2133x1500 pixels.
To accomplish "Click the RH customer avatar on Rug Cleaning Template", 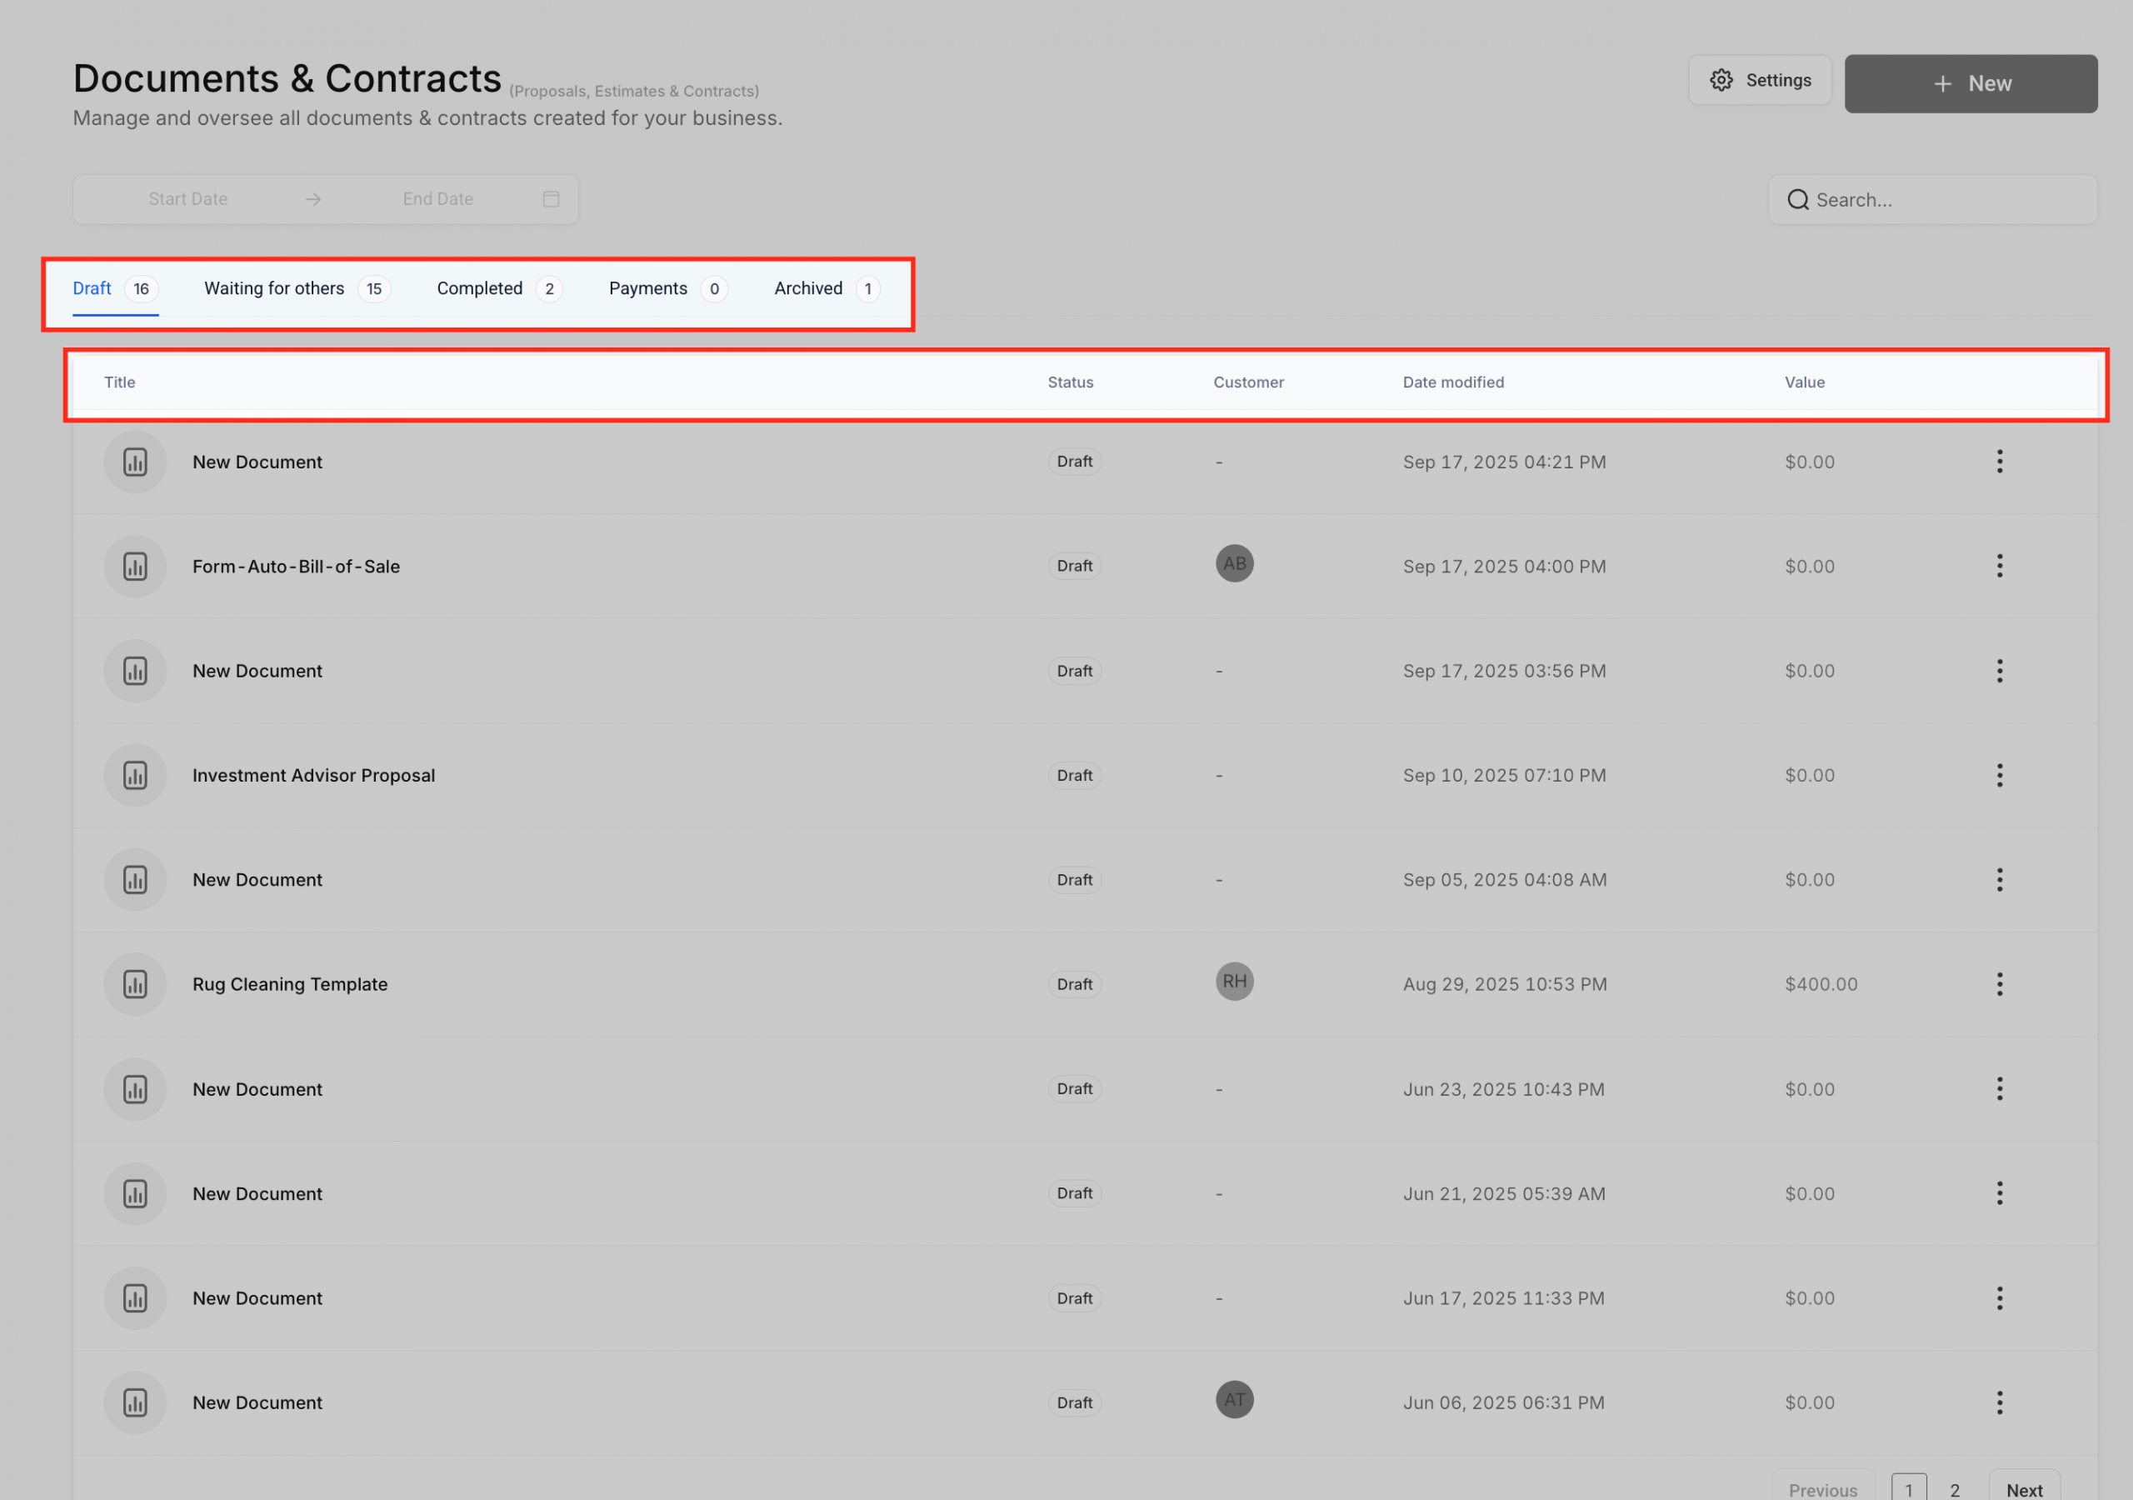I will [1234, 981].
